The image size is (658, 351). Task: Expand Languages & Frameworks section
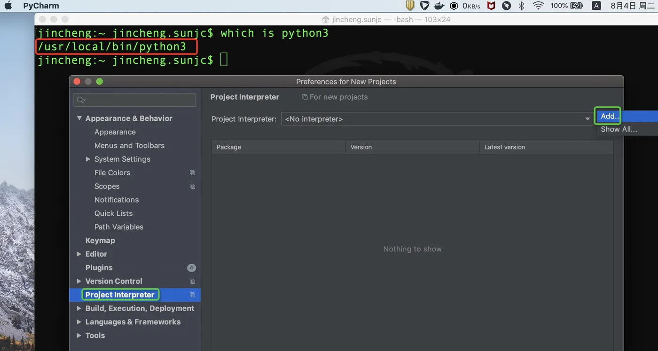click(x=79, y=322)
